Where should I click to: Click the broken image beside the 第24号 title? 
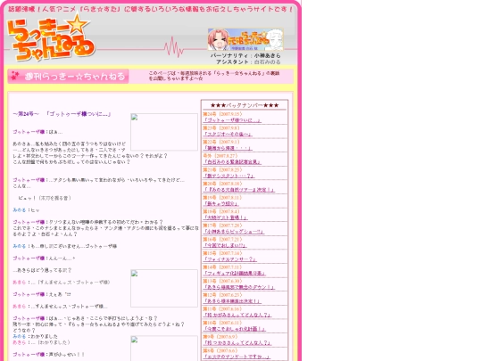coord(164,132)
